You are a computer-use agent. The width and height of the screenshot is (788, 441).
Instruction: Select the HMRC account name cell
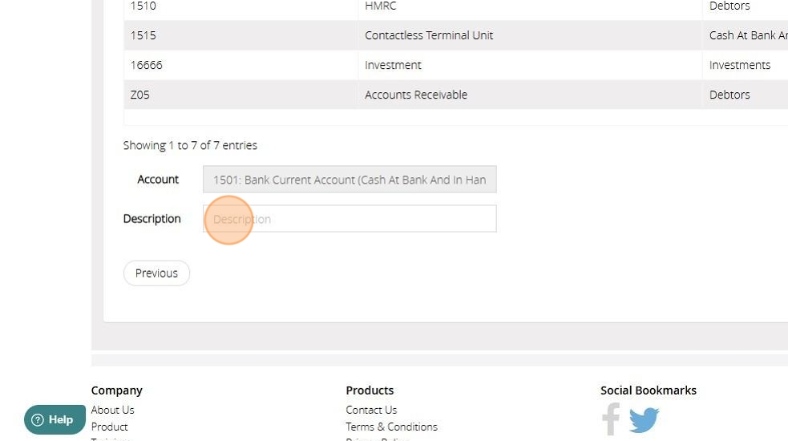(381, 6)
